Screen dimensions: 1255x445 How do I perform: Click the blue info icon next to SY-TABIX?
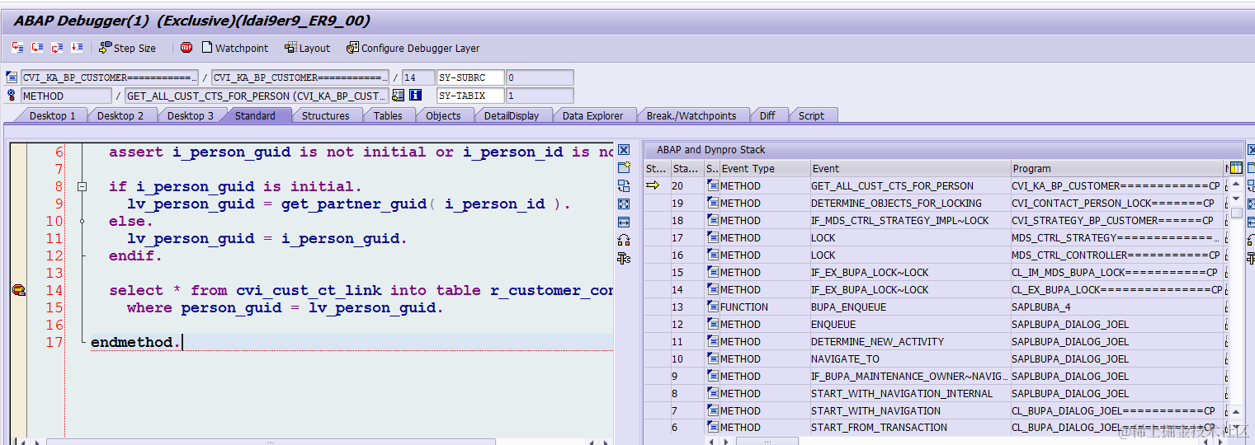coord(416,96)
